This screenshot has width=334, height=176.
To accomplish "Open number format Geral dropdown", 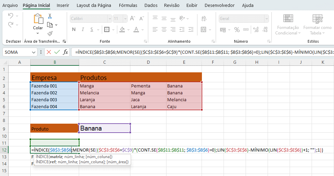I will 267,19.
